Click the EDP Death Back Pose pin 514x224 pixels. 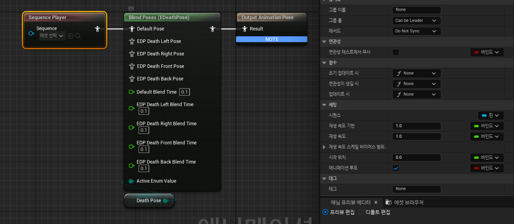132,79
